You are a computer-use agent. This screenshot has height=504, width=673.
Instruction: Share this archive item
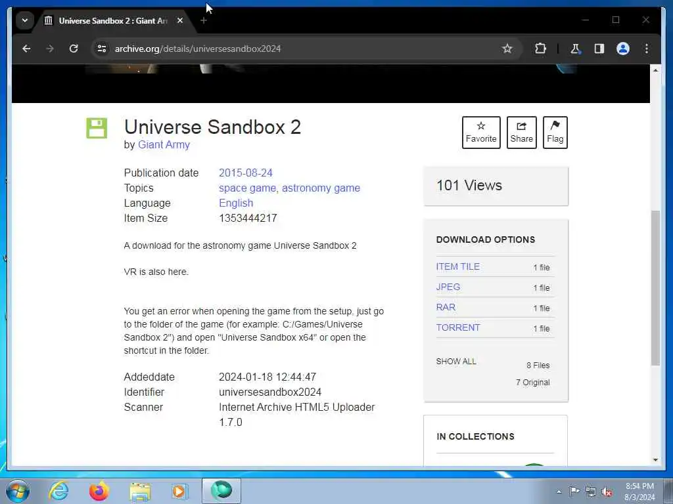(521, 133)
